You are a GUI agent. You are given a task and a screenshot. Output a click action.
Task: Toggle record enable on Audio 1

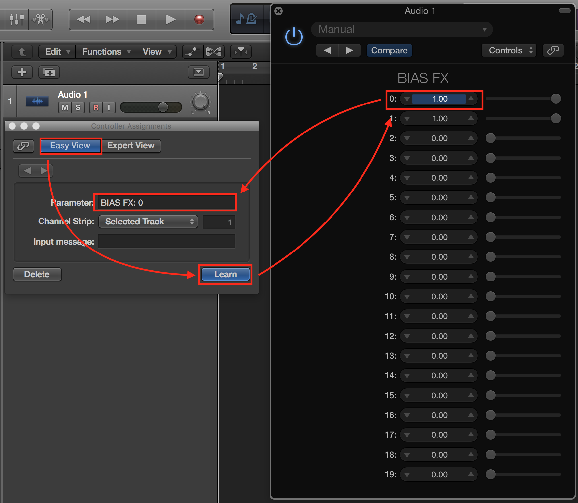click(96, 107)
